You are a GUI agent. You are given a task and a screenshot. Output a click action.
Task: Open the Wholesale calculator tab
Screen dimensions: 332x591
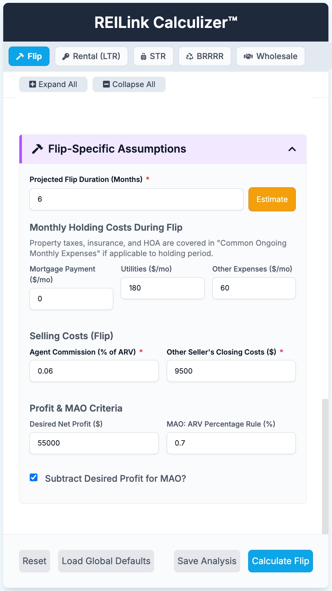pos(271,56)
